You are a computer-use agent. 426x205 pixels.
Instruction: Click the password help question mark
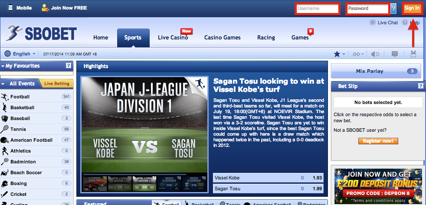393,8
